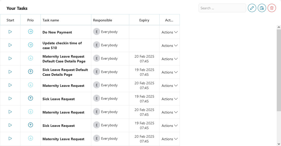Click the scrollbar down arrow

279,144
